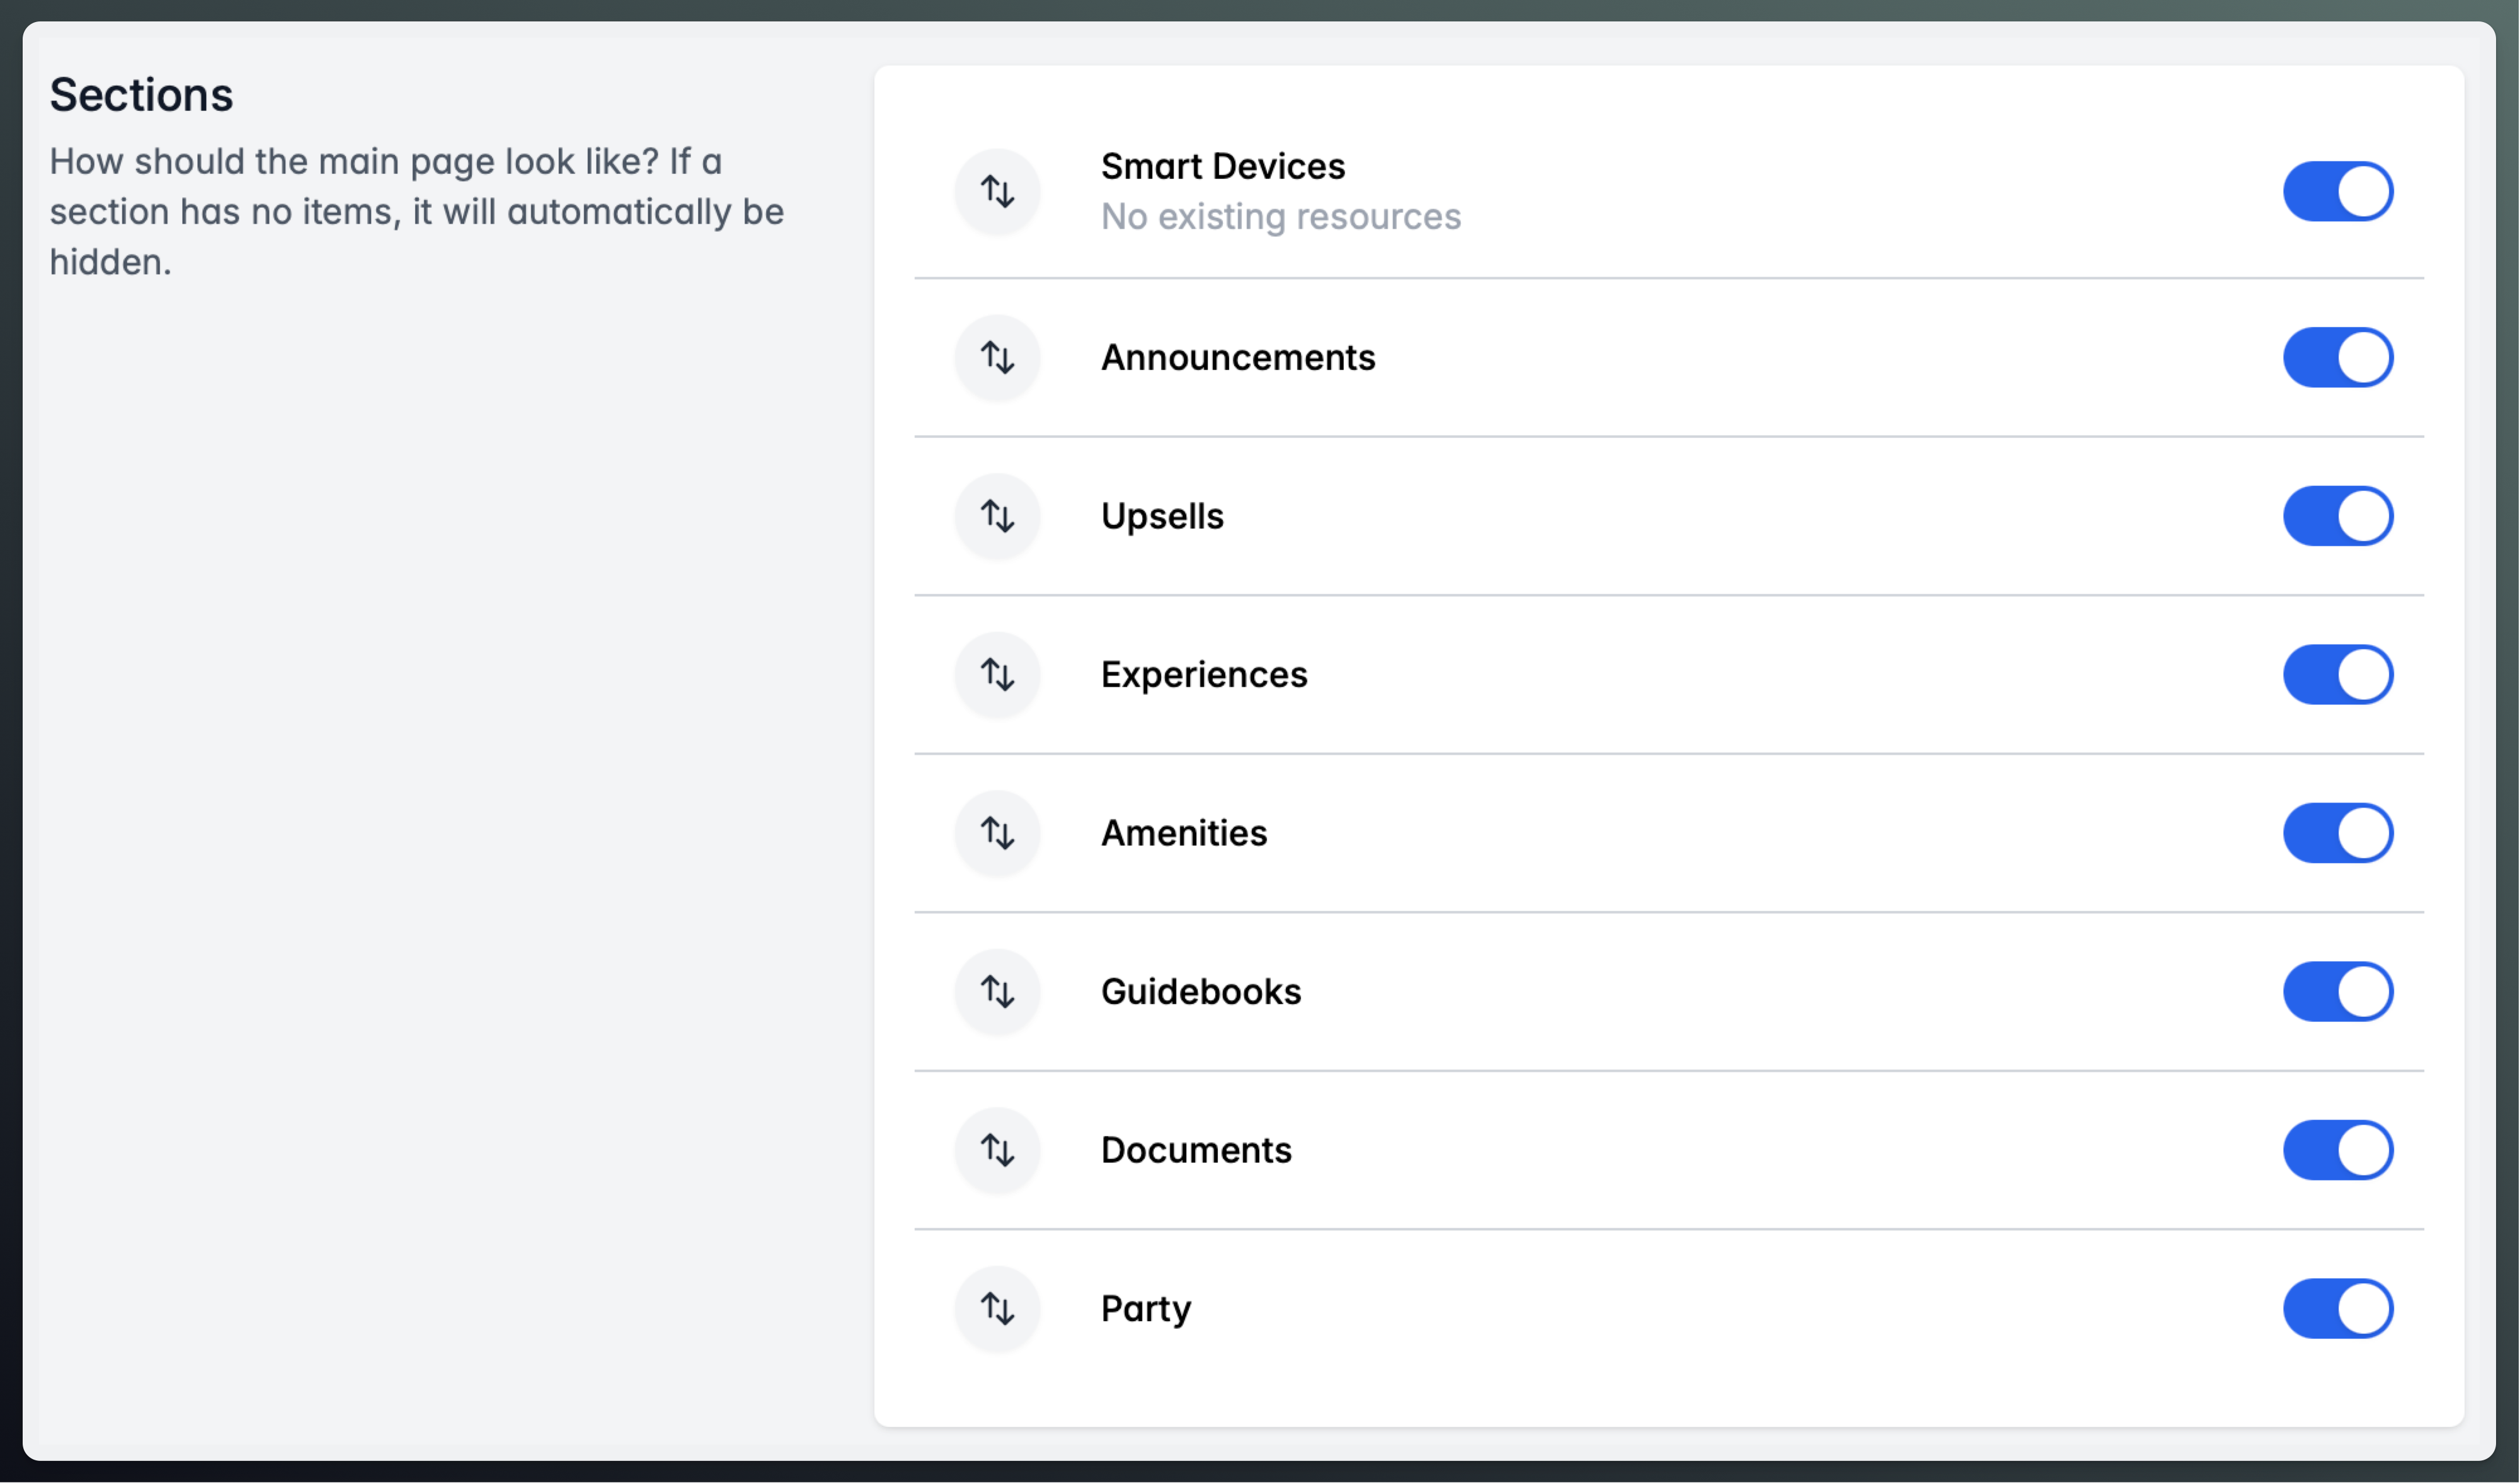Toggle the Upsells section off
Viewport: 2520px width, 1483px height.
pyautogui.click(x=2337, y=516)
